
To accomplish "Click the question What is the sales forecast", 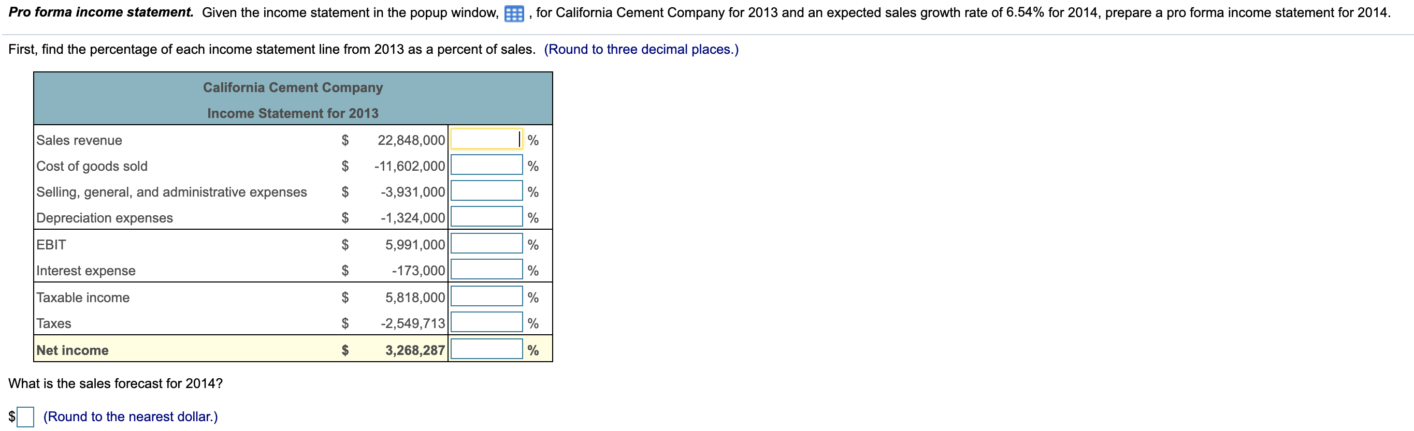I will pos(114,383).
